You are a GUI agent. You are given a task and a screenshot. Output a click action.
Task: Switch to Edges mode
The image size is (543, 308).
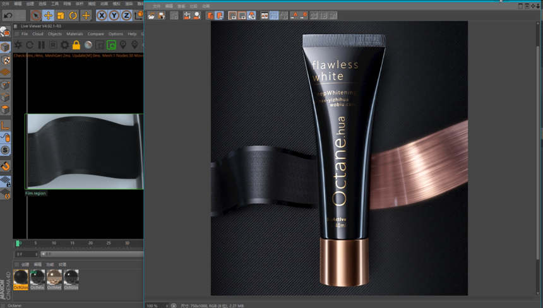pyautogui.click(x=5, y=97)
